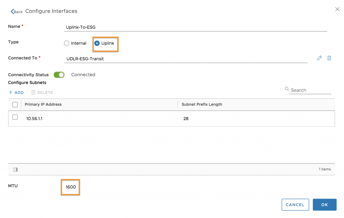Click the Connected To field UDLR-ESG-Transit
Viewport: 344px width, 218px height.
(186, 59)
